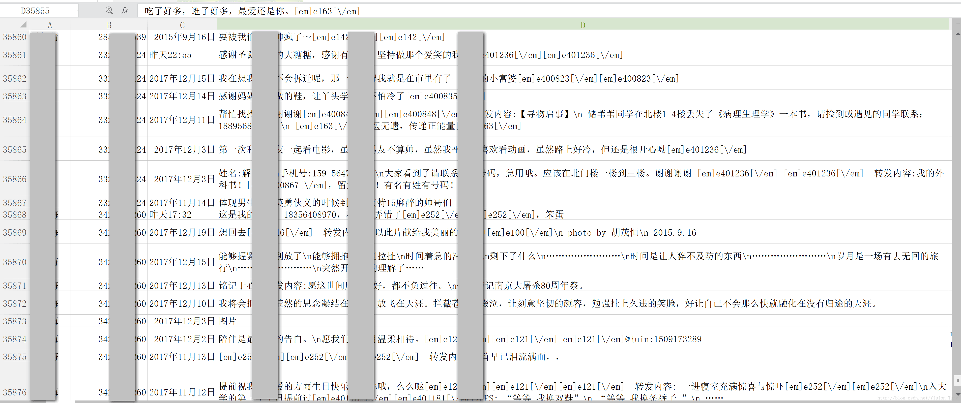The height and width of the screenshot is (403, 961).
Task: Select row header 35863
Action: tap(15, 96)
